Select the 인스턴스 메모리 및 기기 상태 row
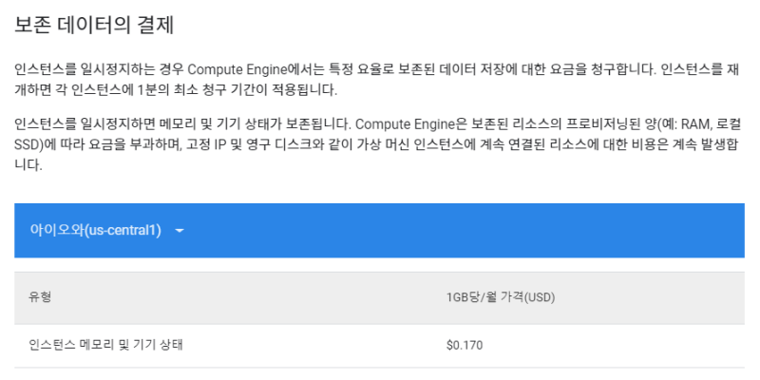The width and height of the screenshot is (760, 380). pos(105,345)
